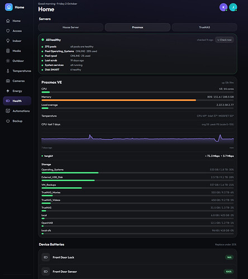Click the 'Replace under 20%' note
This screenshot has width=248, height=279.
coord(226,244)
